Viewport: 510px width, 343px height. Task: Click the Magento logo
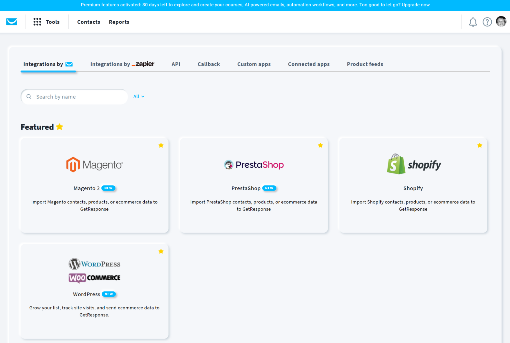point(94,165)
